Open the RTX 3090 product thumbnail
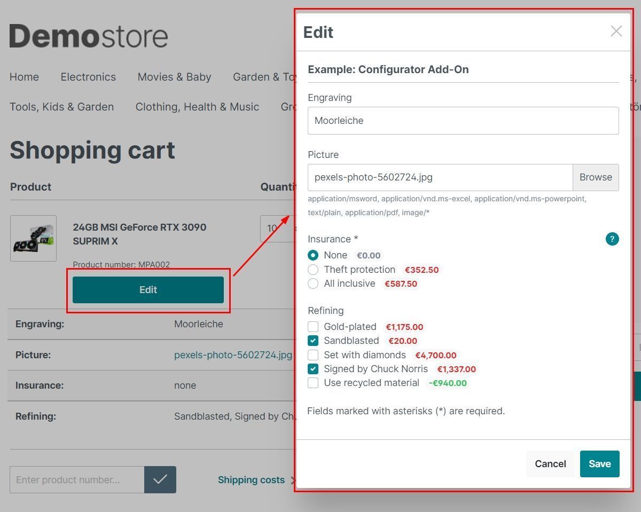 pyautogui.click(x=33, y=238)
